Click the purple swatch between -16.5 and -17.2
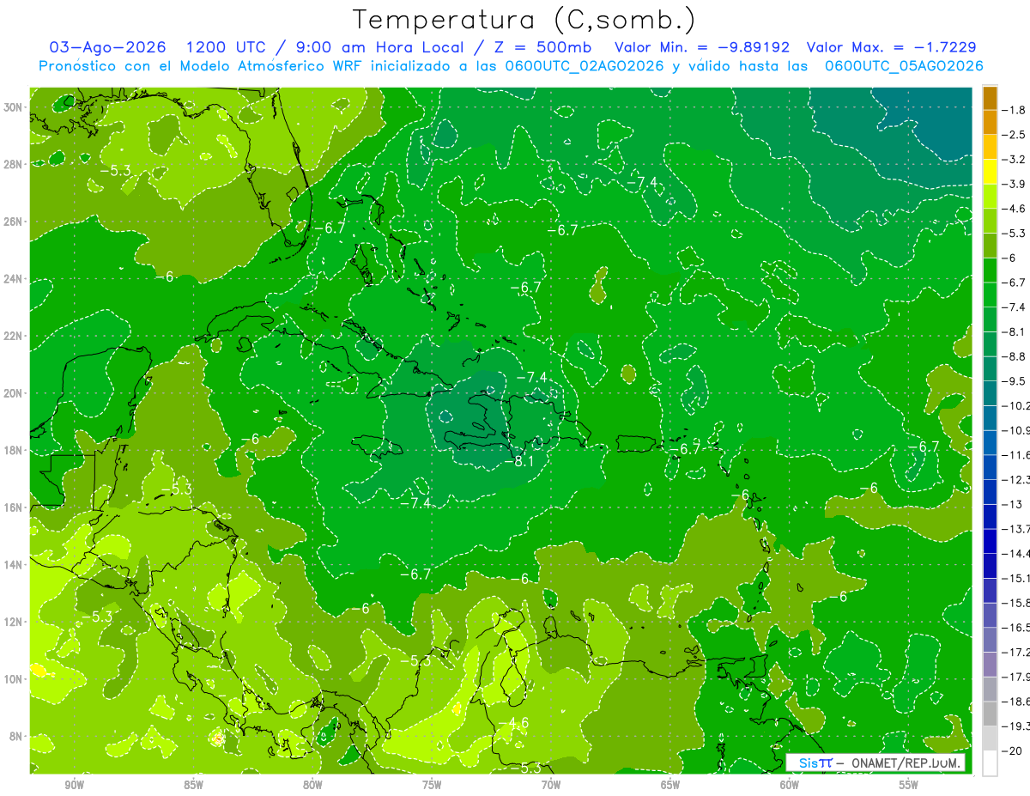This screenshot has height=796, width=1030. (x=990, y=640)
